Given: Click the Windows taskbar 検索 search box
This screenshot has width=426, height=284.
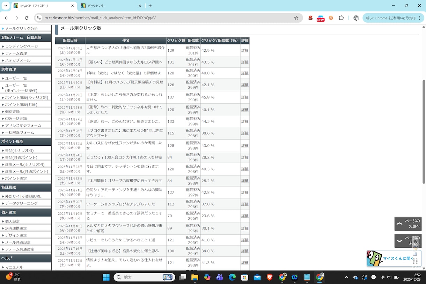Looking at the screenshot, I should [144, 277].
